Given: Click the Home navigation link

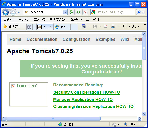Looking at the screenshot, I should [15, 39].
